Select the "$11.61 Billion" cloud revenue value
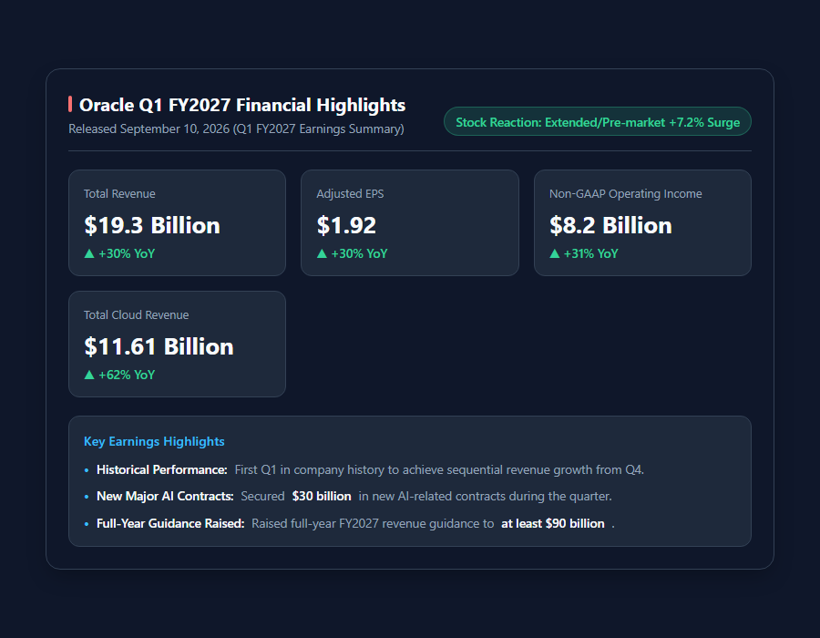The width and height of the screenshot is (820, 638). (159, 346)
